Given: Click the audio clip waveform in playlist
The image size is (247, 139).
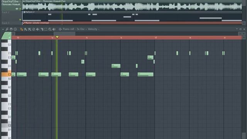Looking at the screenshot, I should [x=132, y=7].
